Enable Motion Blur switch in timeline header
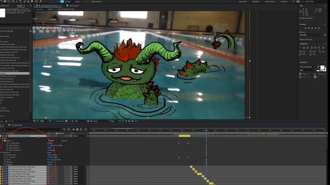 [81, 129]
